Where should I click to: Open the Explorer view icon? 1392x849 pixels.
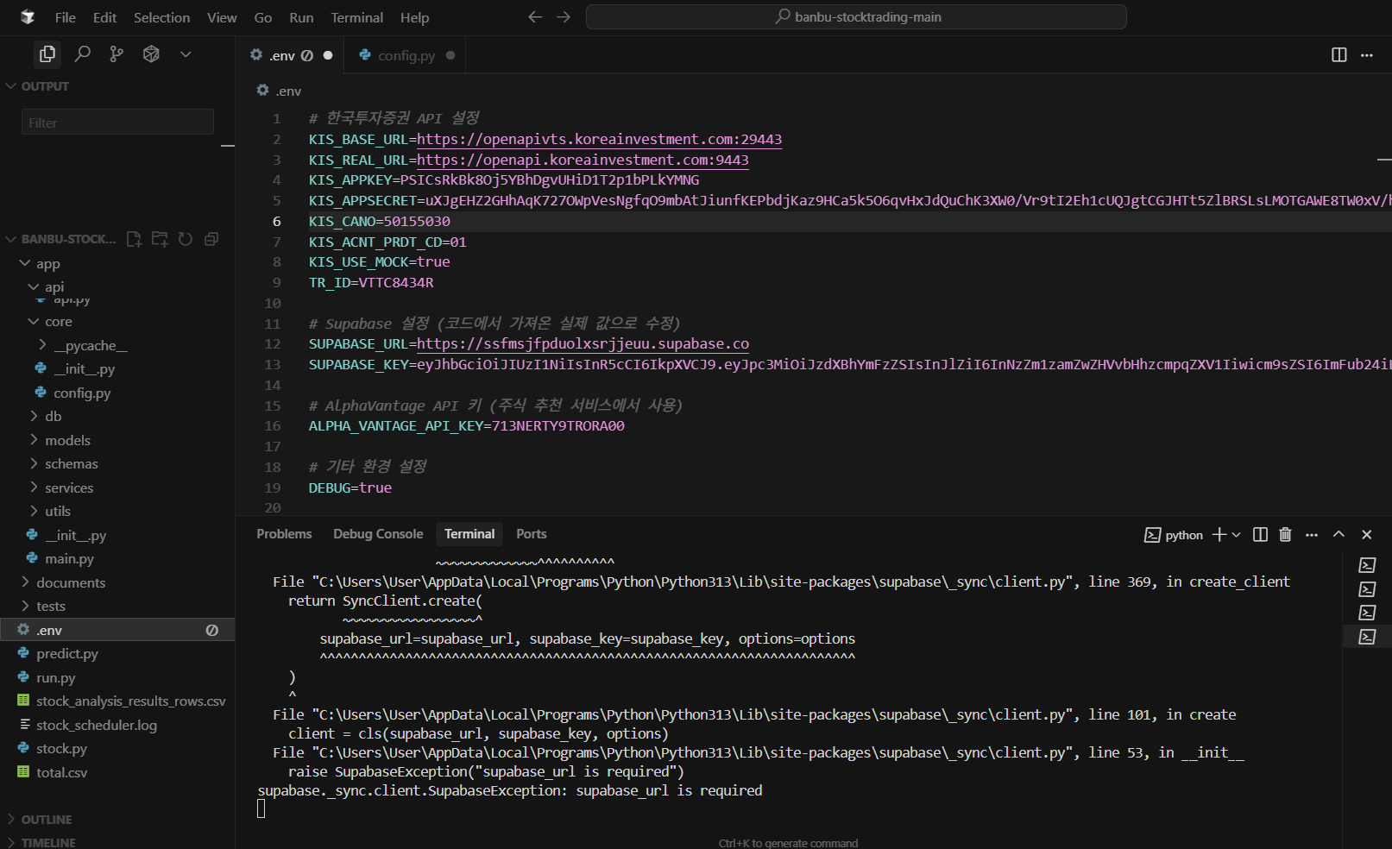(x=47, y=54)
